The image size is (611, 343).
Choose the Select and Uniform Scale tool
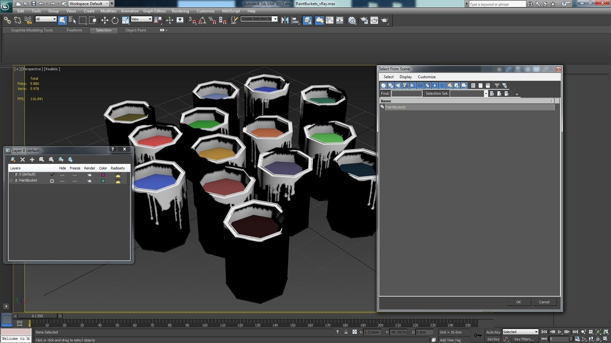click(125, 20)
